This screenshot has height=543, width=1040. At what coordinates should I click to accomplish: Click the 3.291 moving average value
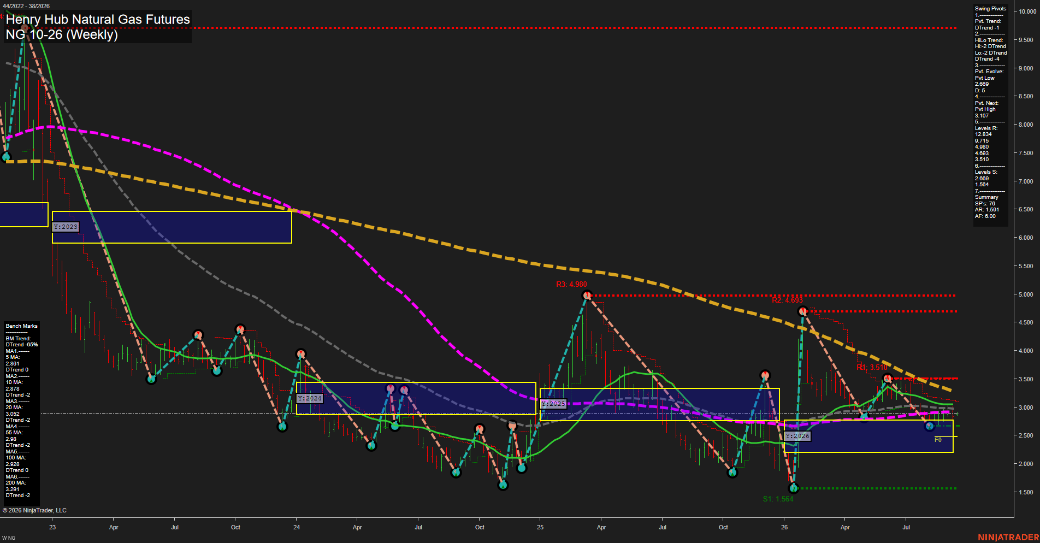tap(13, 489)
